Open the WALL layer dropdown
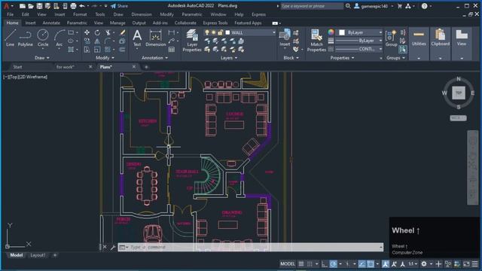Viewport: 482px width, 271px height. click(x=273, y=32)
